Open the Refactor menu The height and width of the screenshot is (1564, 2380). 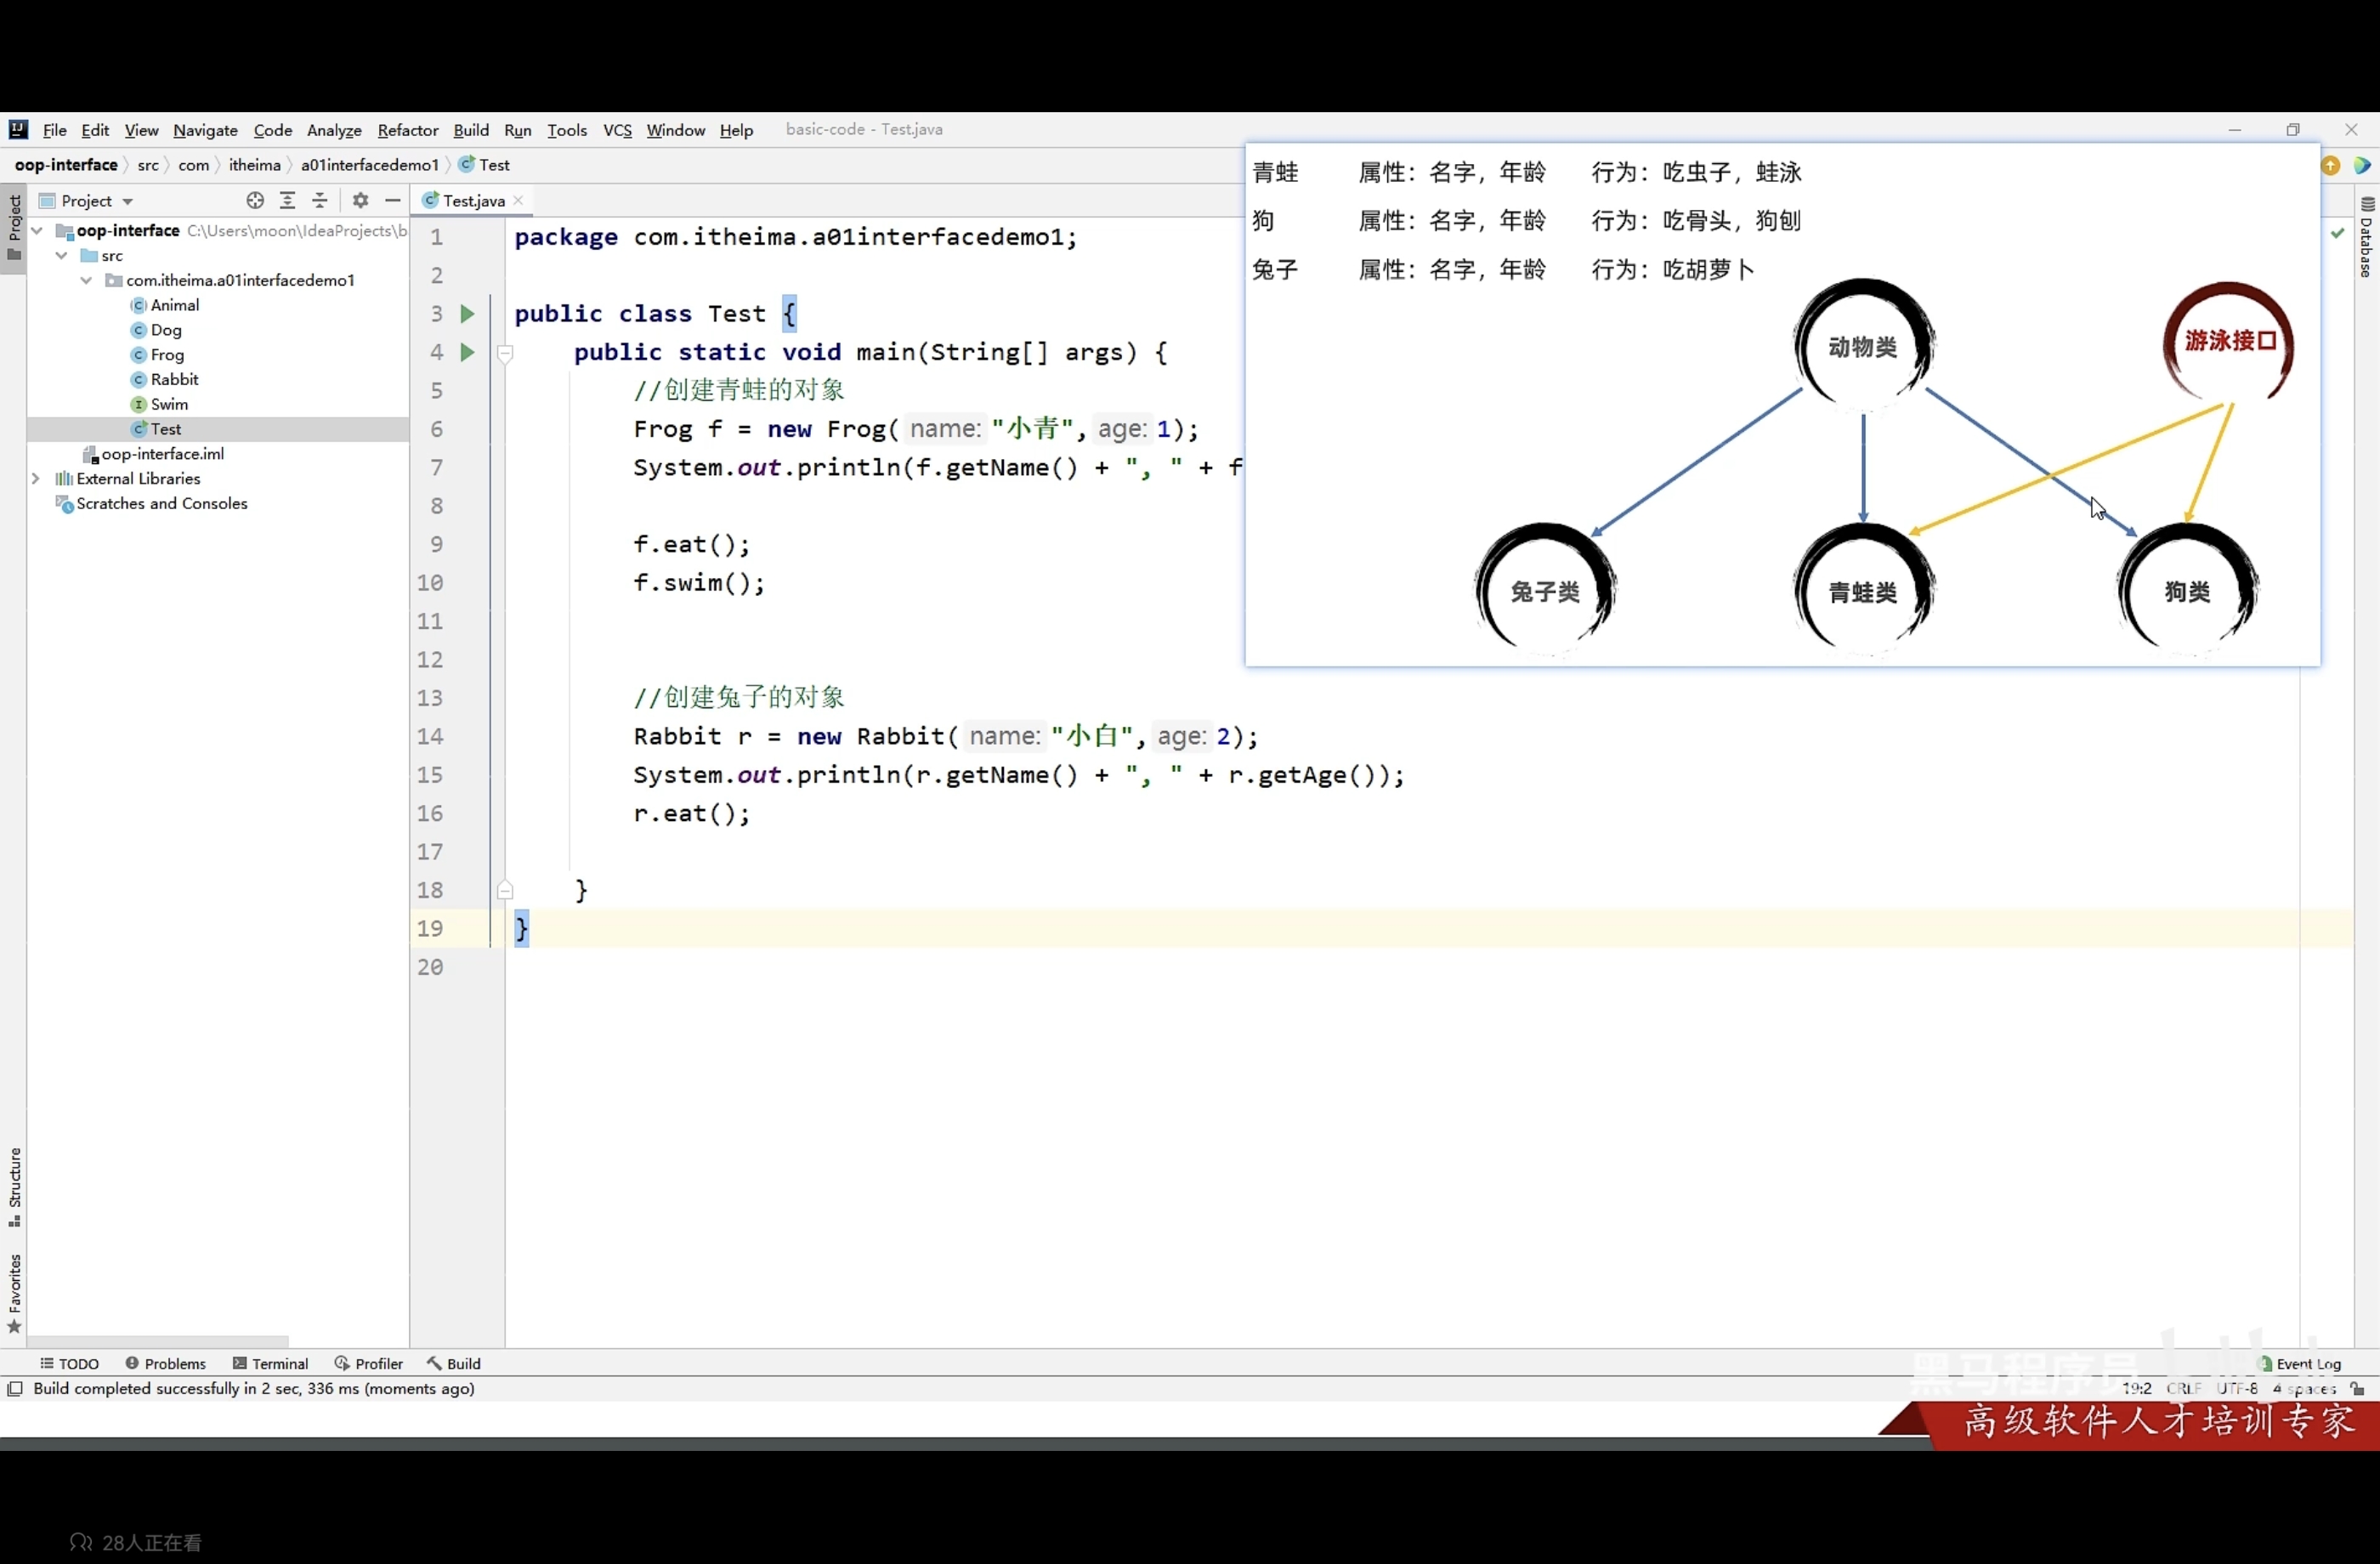(407, 130)
